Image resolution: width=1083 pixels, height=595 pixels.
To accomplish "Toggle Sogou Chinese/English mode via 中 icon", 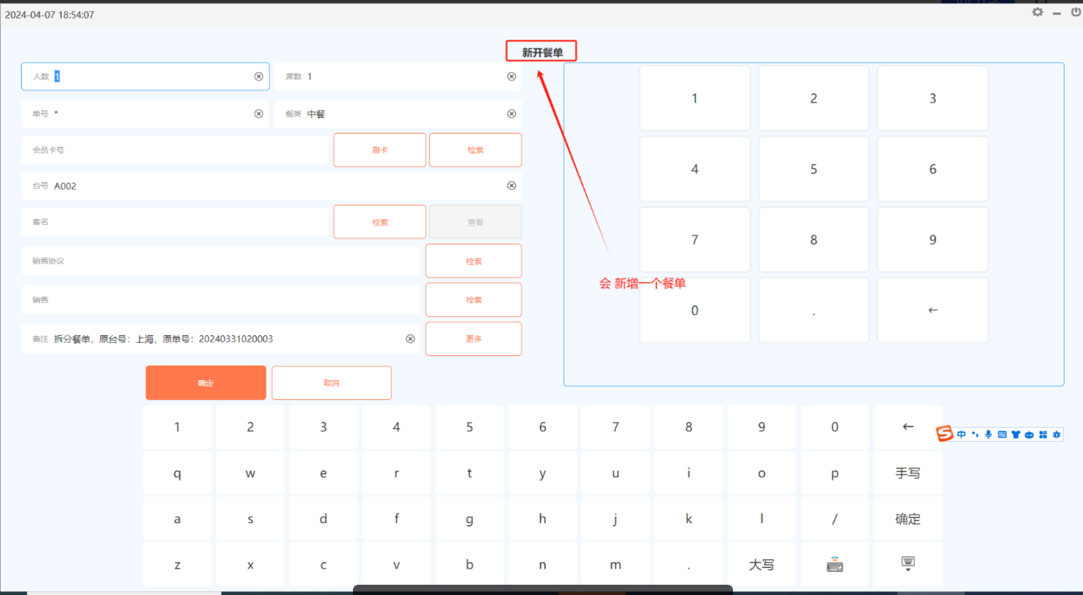I will point(961,434).
